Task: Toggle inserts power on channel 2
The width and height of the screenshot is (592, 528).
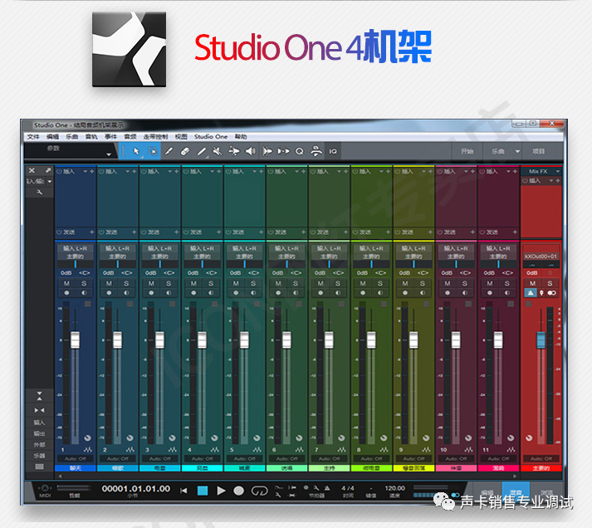Action: click(101, 172)
